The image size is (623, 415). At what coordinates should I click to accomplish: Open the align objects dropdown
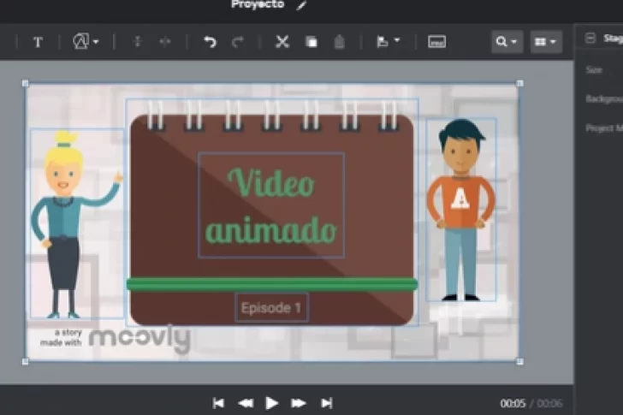(388, 42)
